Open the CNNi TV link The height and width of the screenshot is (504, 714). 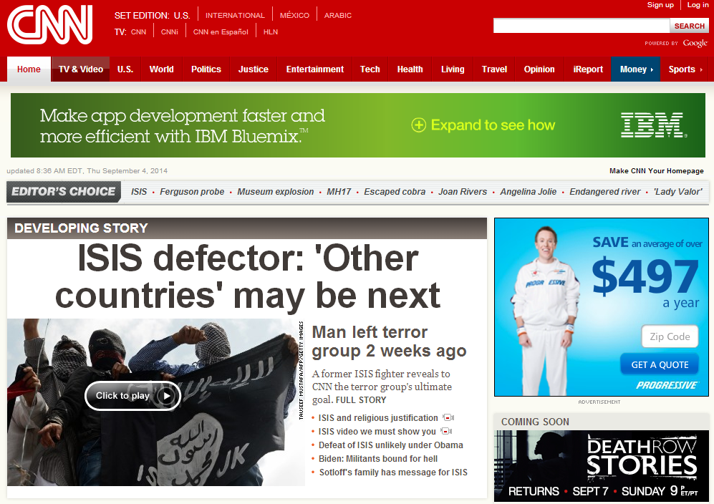tap(170, 32)
